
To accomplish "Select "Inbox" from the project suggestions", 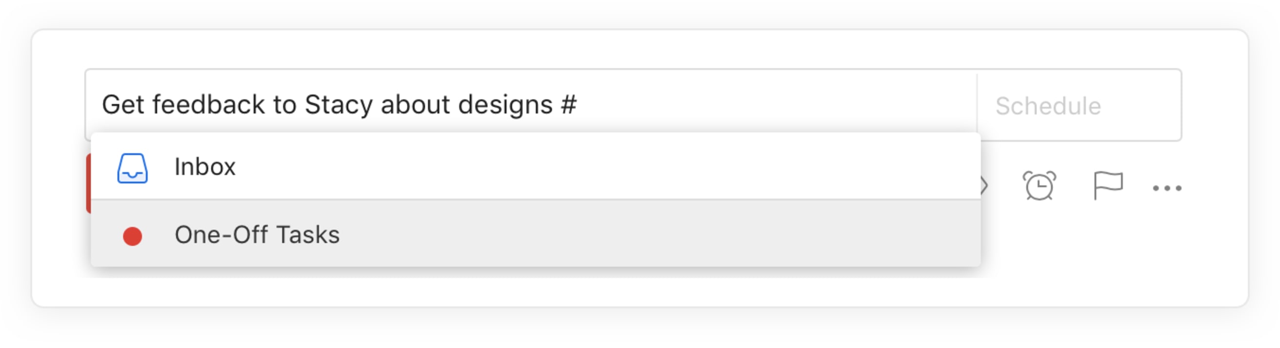I will [205, 167].
